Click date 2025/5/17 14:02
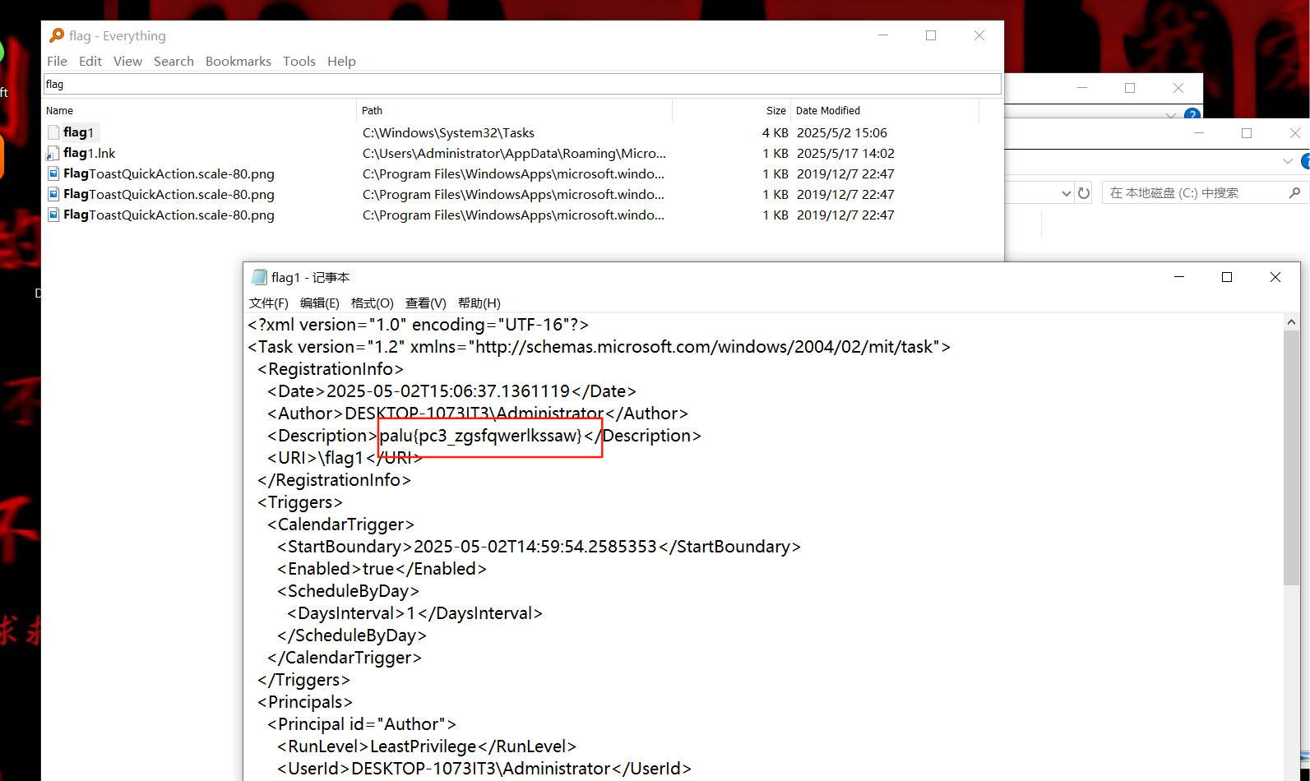Screen dimensions: 1310x781 (x=845, y=153)
